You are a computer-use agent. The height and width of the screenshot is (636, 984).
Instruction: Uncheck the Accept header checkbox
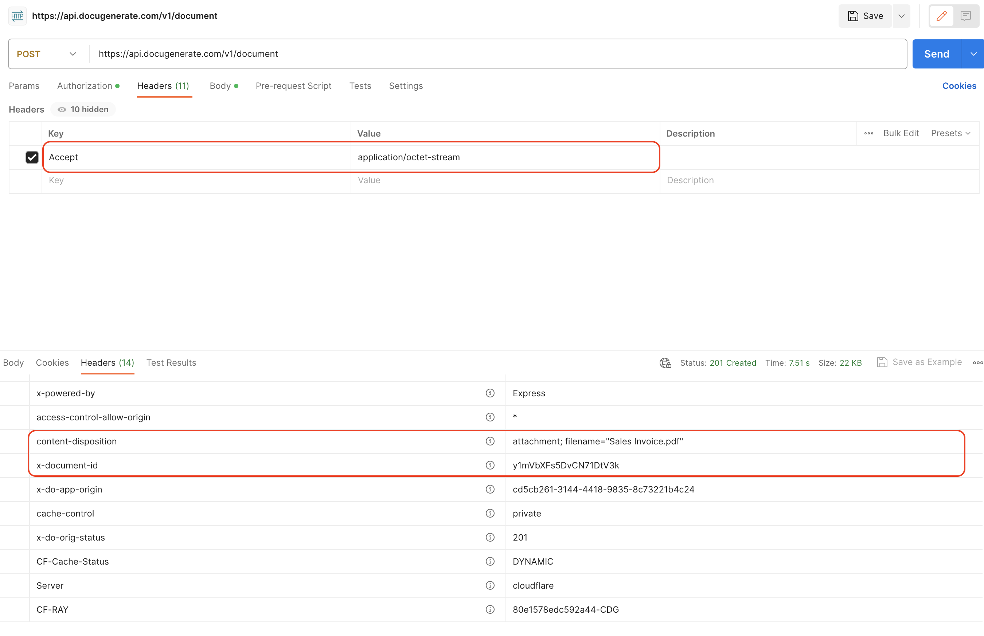(x=32, y=157)
